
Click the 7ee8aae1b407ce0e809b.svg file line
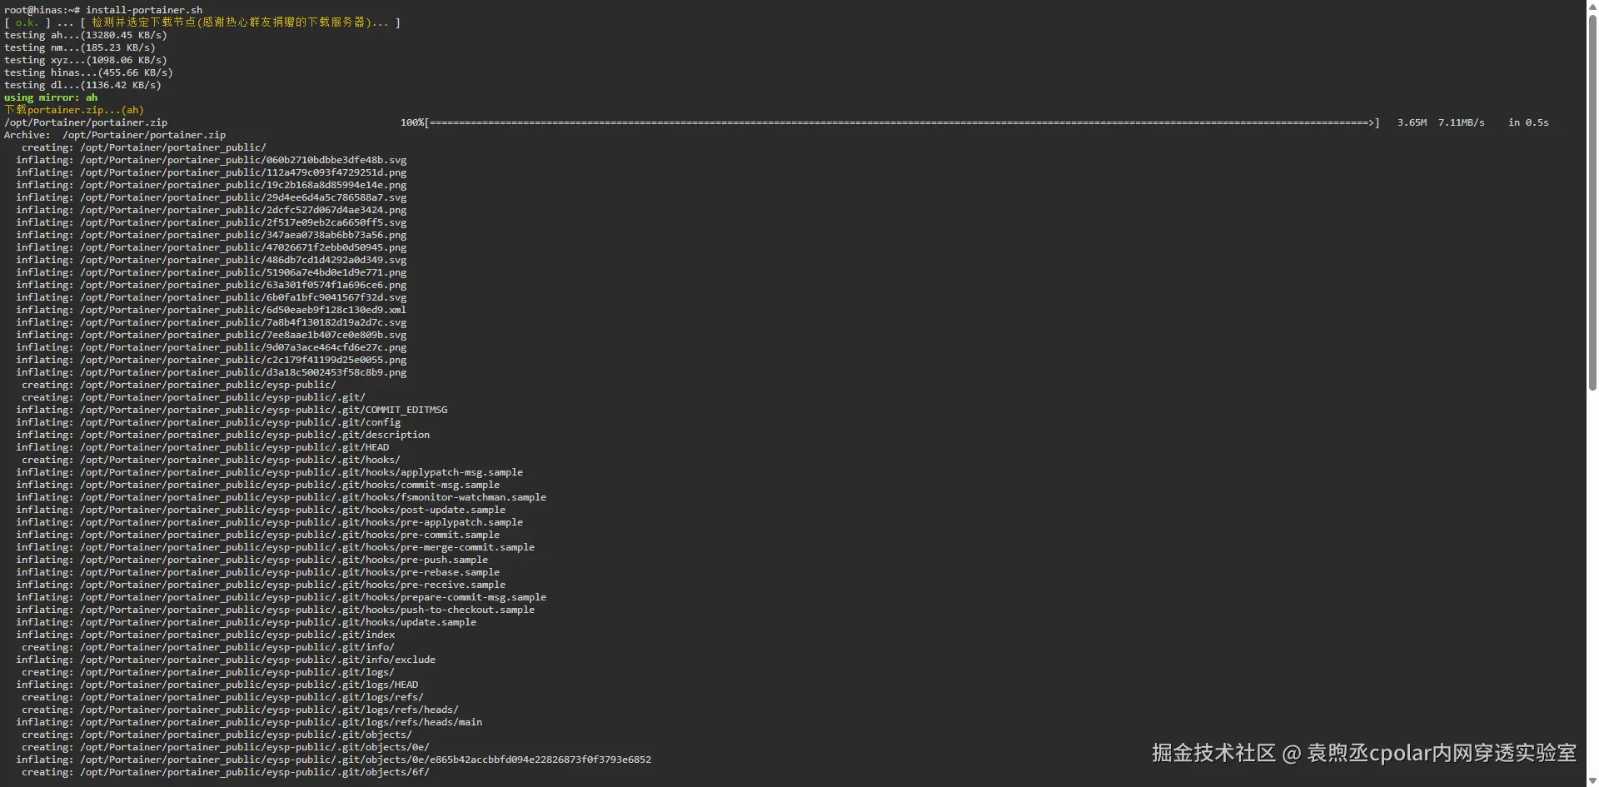click(212, 335)
